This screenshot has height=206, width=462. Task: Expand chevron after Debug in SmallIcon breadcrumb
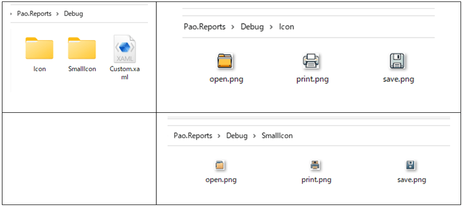coord(255,136)
